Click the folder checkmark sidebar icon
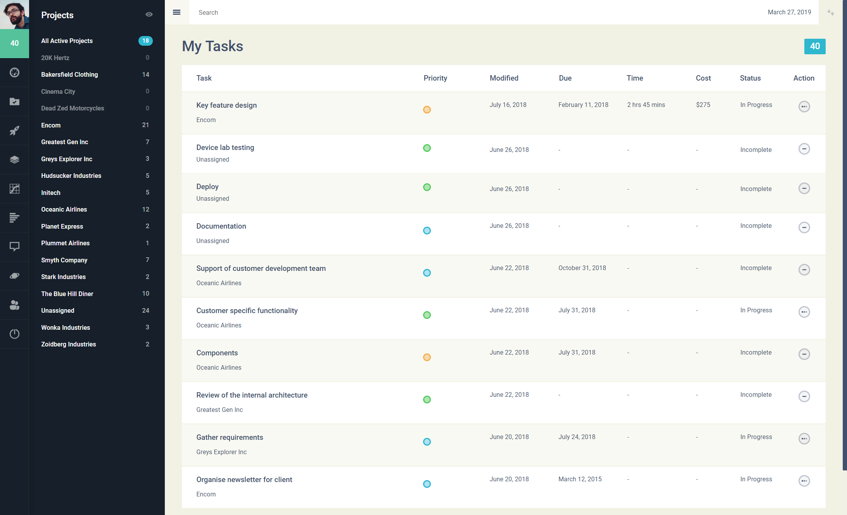 (14, 102)
